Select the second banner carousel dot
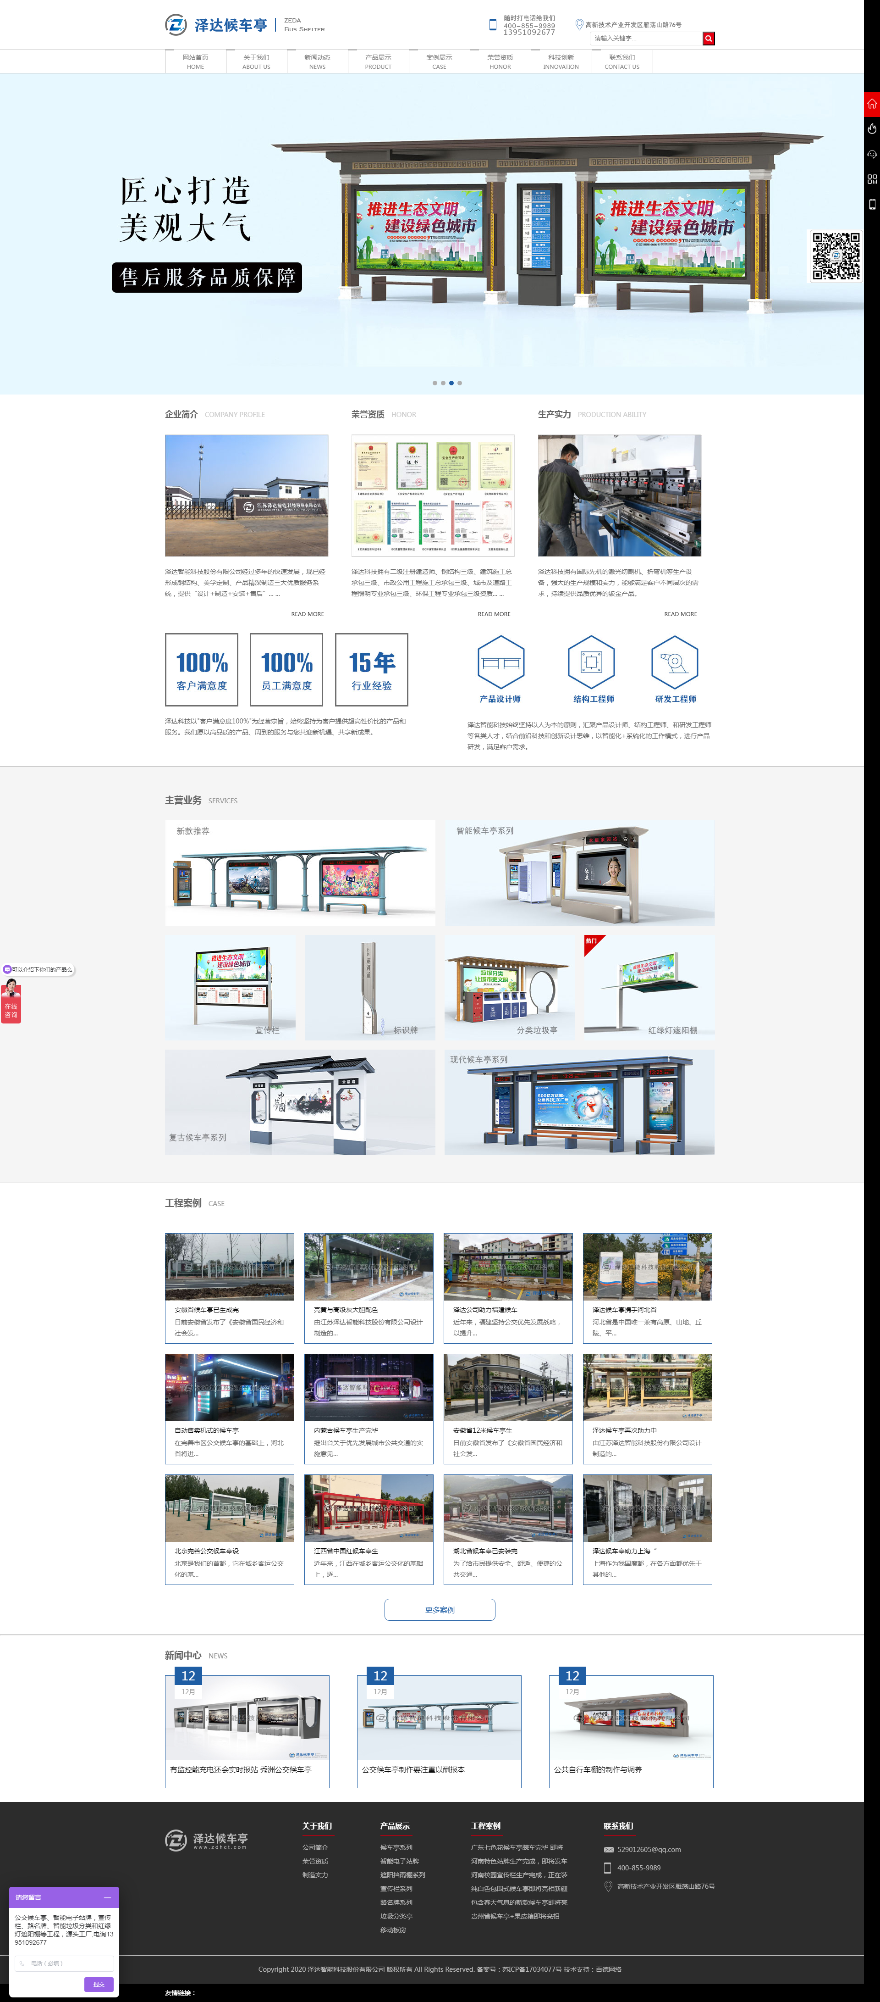The width and height of the screenshot is (880, 2002). point(443,382)
